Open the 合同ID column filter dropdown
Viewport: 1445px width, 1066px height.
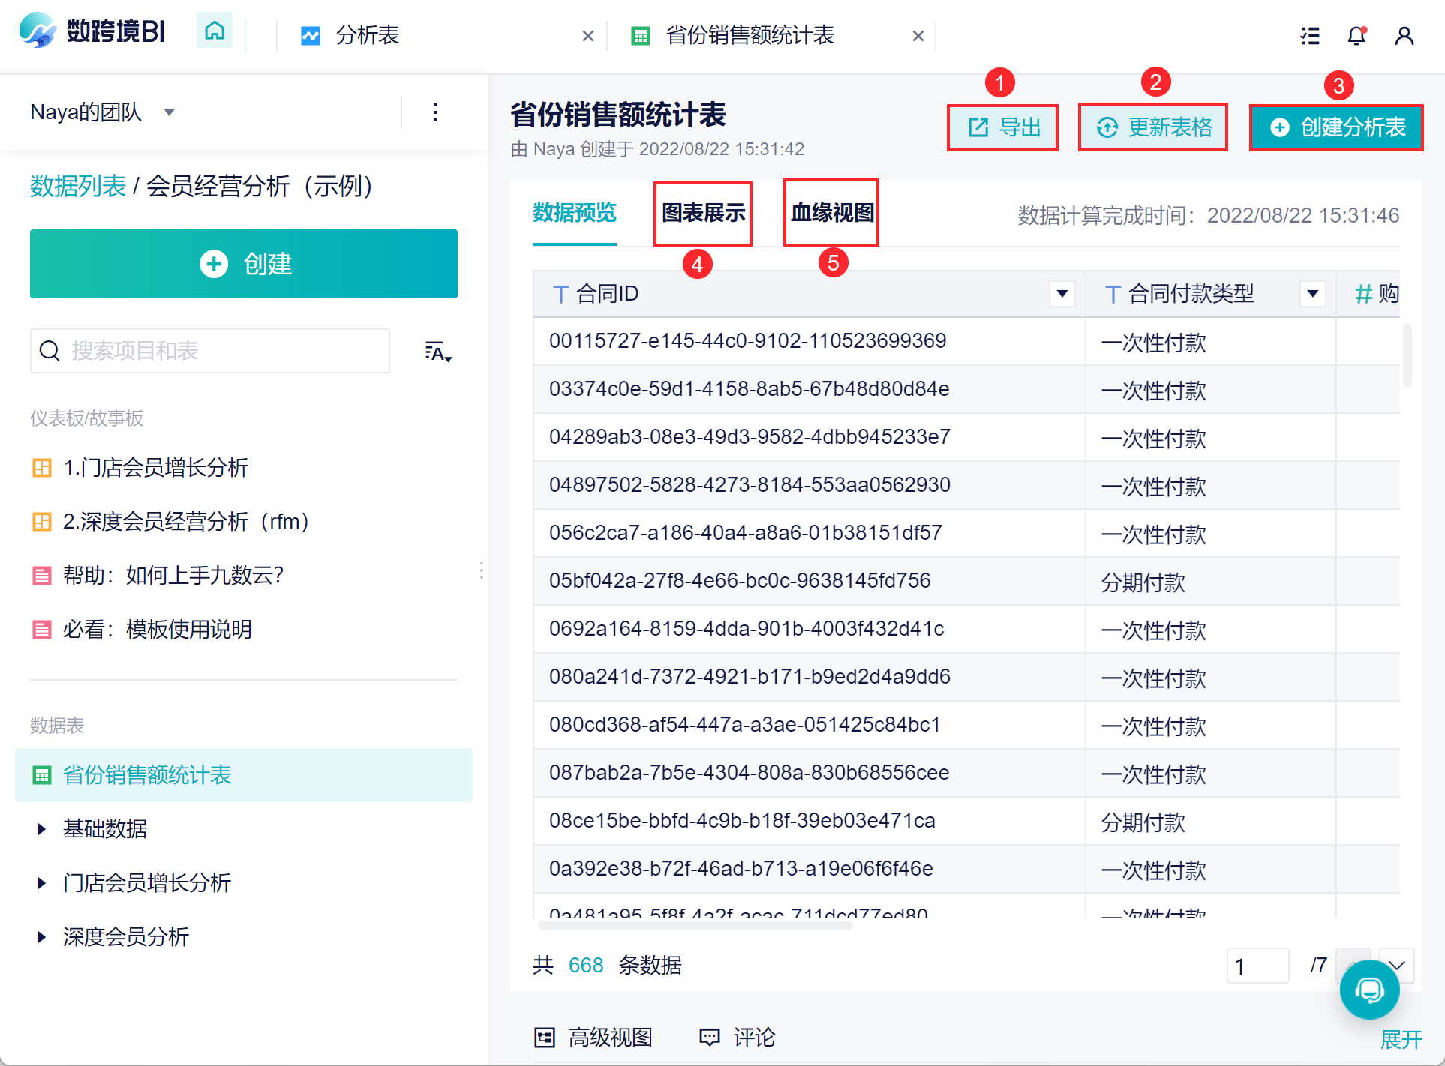[1062, 293]
